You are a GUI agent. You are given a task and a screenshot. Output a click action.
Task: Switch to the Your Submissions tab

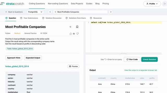(29, 18)
